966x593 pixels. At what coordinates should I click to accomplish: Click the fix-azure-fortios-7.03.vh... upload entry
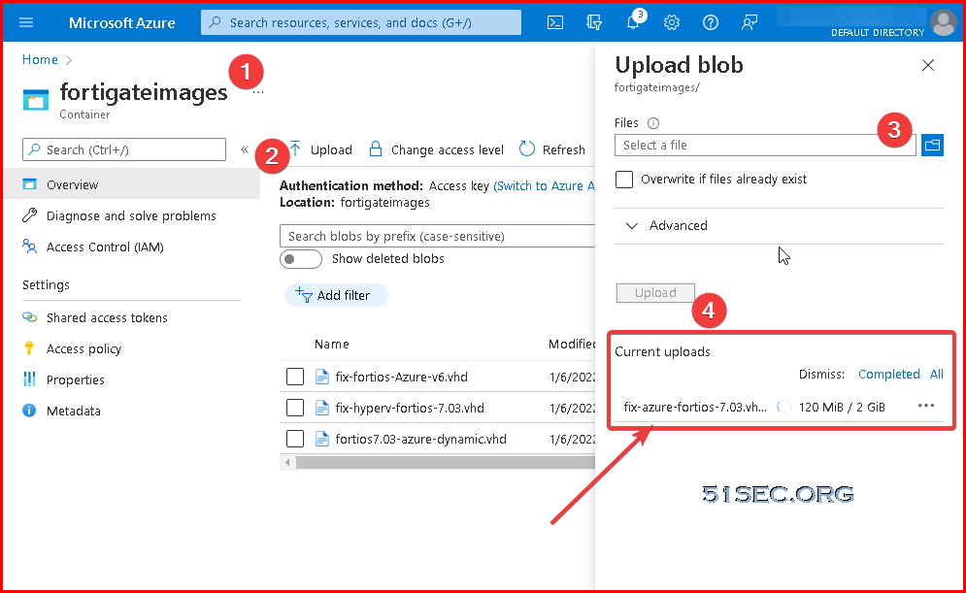pos(695,407)
